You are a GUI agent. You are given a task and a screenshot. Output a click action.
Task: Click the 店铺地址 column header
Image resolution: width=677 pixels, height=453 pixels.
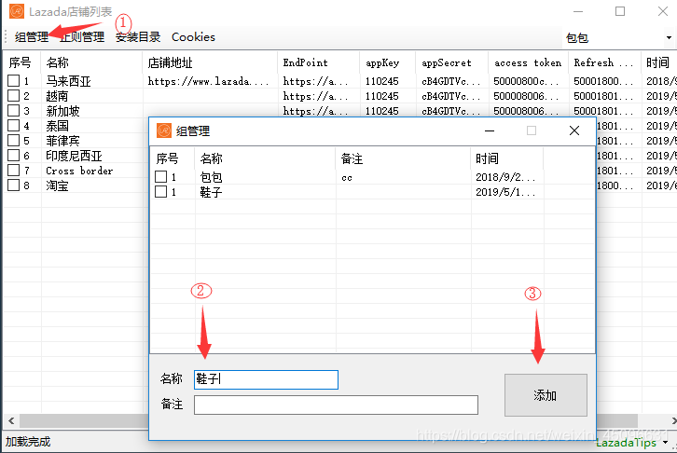[210, 62]
